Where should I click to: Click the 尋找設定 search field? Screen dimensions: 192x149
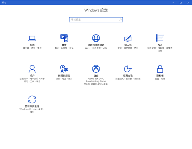[x=96, y=20]
